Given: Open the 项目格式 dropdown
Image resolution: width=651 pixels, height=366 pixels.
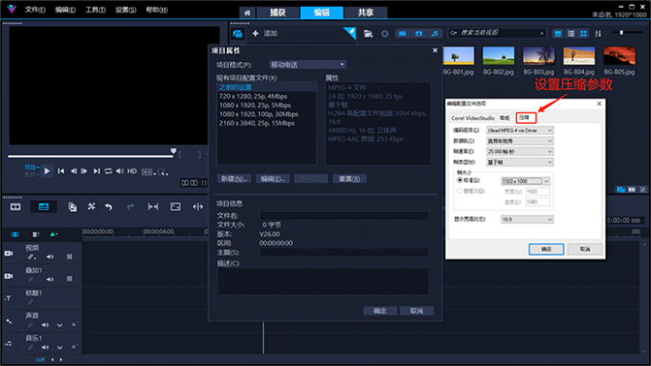Looking at the screenshot, I should 307,64.
